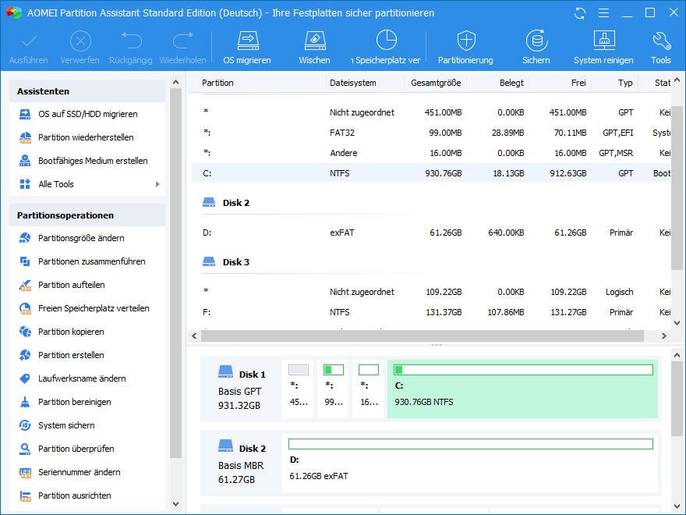Screen dimensions: 686x515
Task: Select Partitionsgröße ändern operation
Action: point(81,238)
